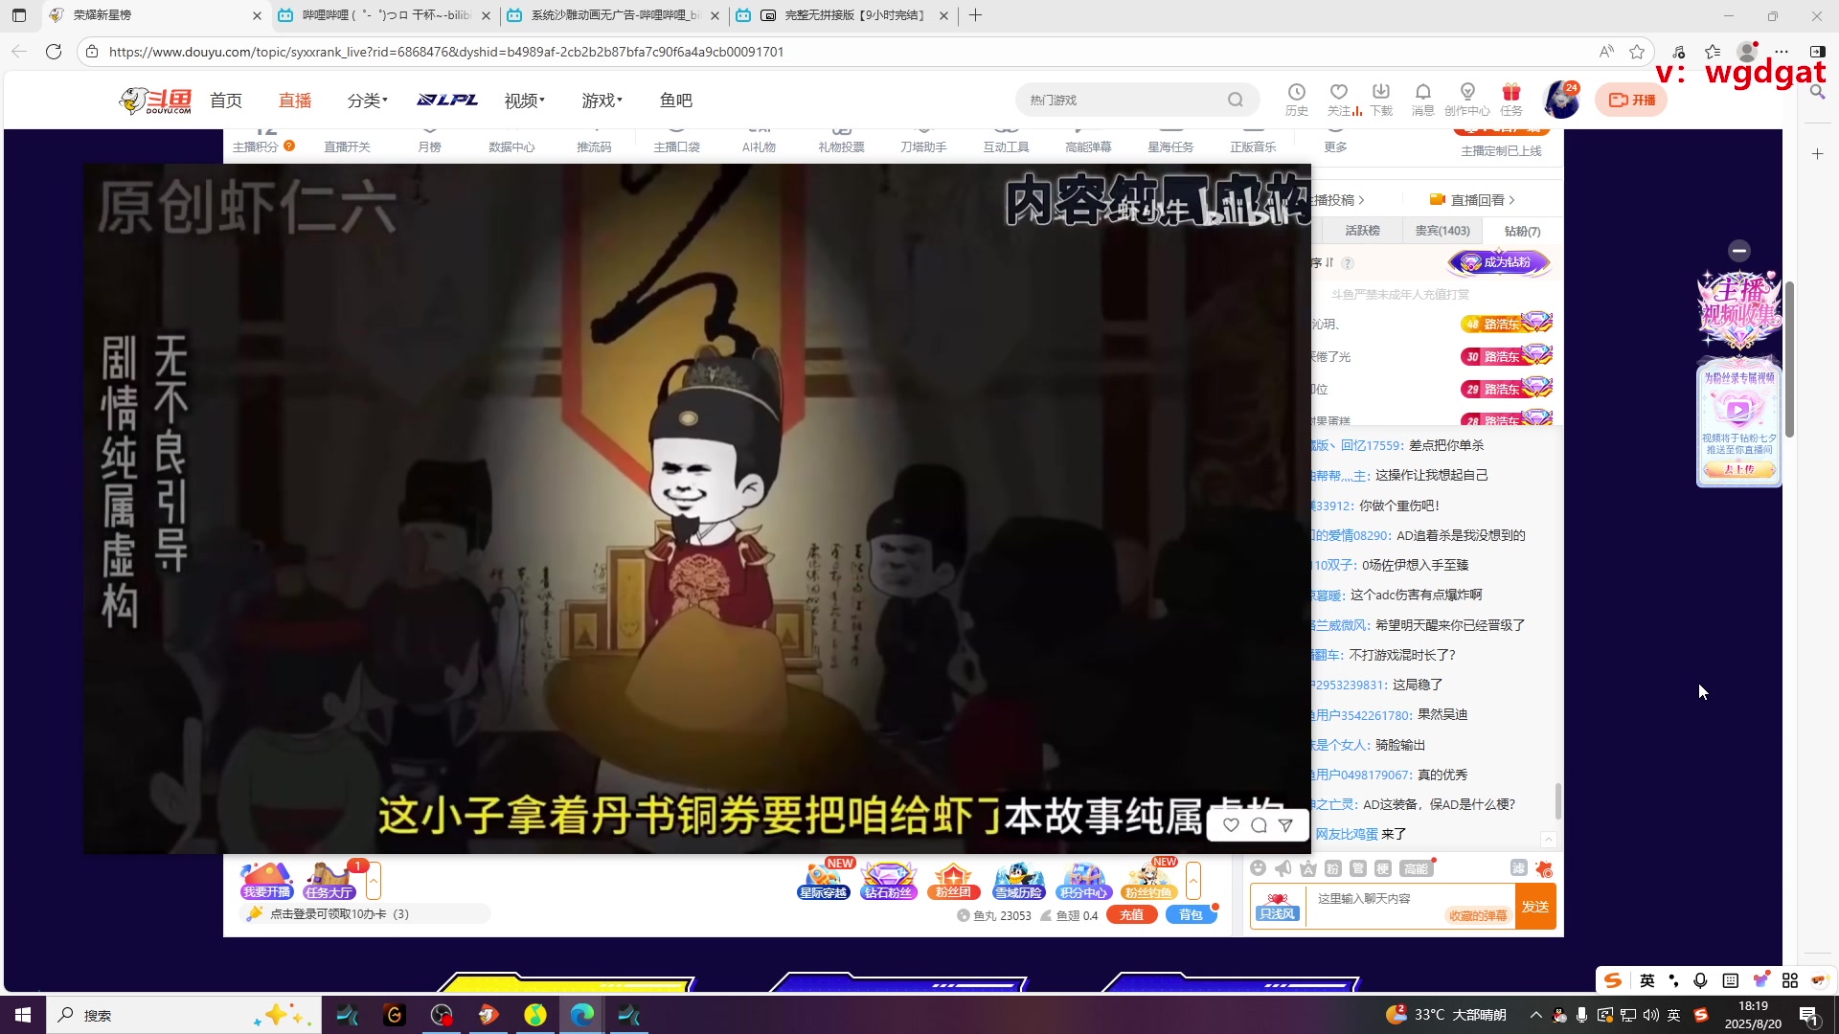Switch to the 钻粉(7) tab
The image size is (1839, 1034).
point(1522,231)
